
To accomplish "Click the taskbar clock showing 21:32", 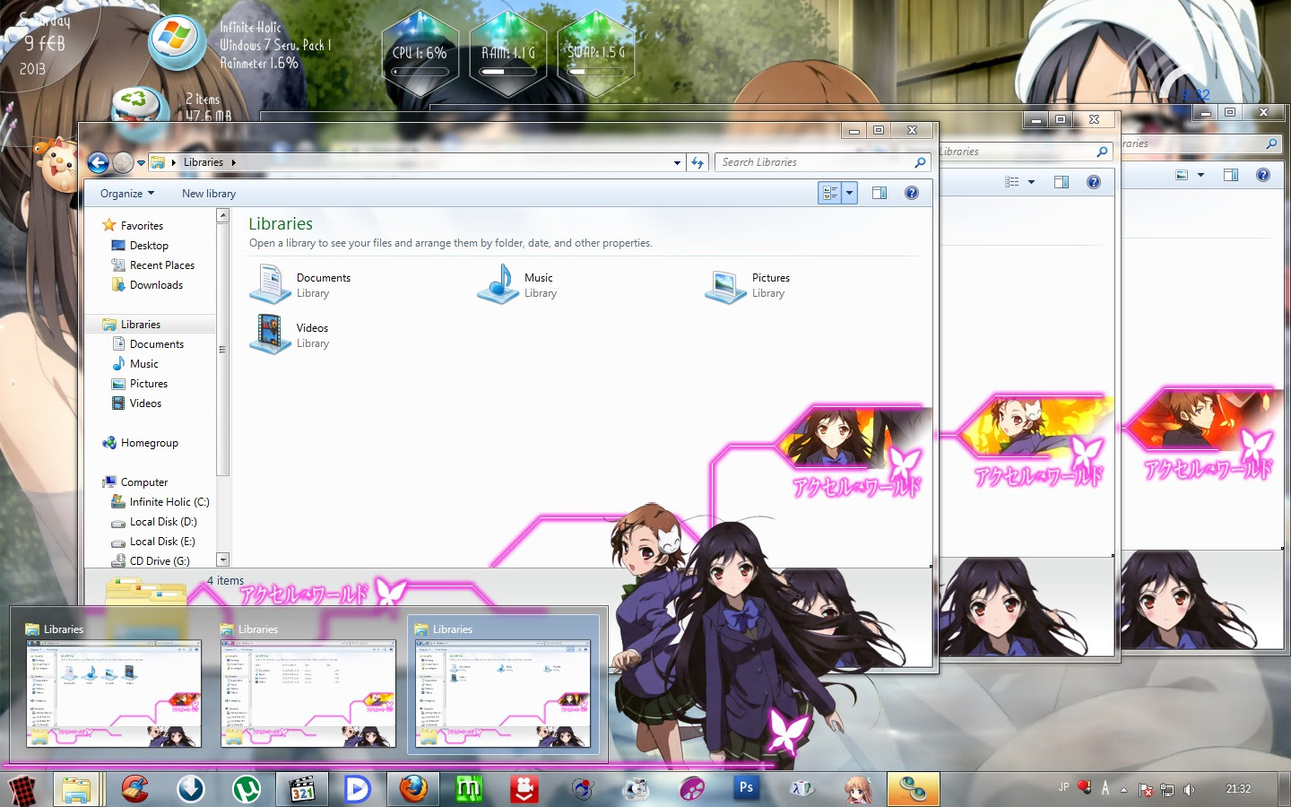I will pos(1238,789).
